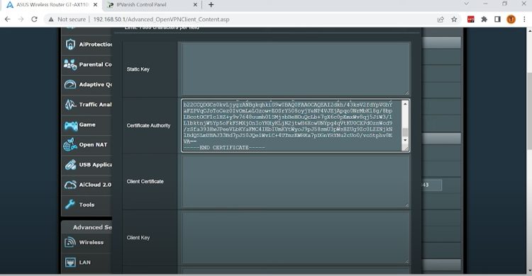
Task: Open USB Application sidebar icon
Action: [70, 165]
